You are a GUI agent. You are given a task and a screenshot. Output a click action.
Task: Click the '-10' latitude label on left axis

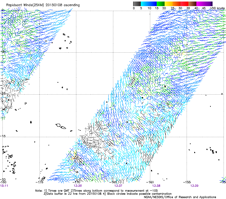[x=3, y=93]
